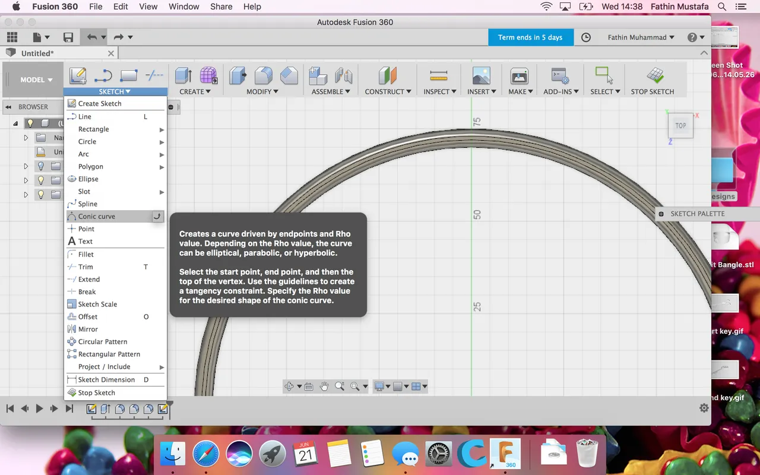Open the CREATE dropdown
Screen dimensions: 760x475
point(195,91)
